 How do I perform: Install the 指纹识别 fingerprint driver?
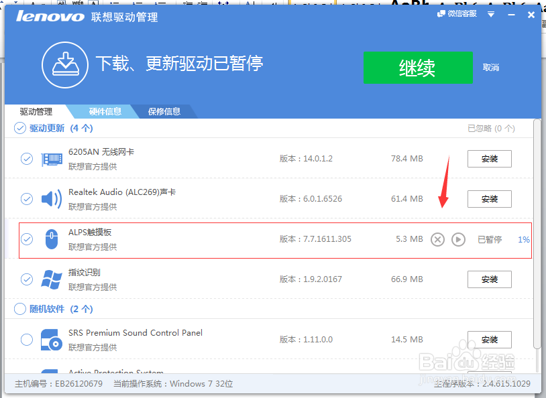489,279
